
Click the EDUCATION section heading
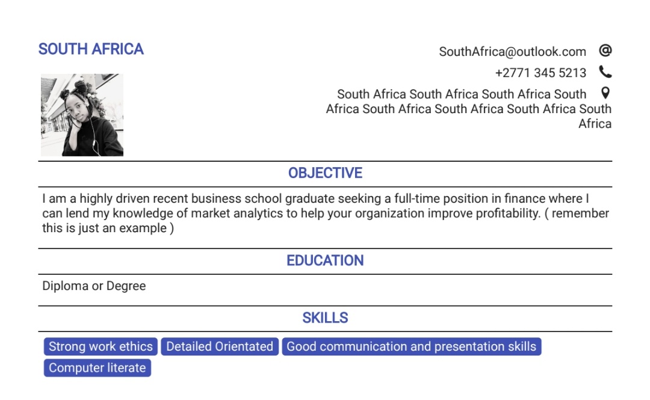325,260
